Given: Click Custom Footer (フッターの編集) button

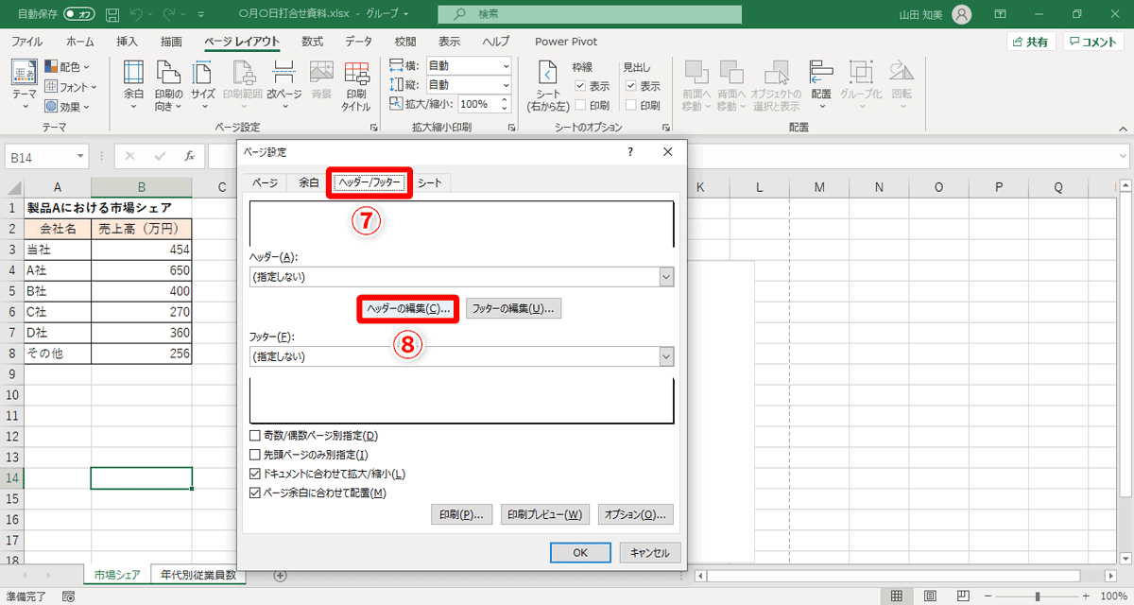Looking at the screenshot, I should tap(514, 309).
